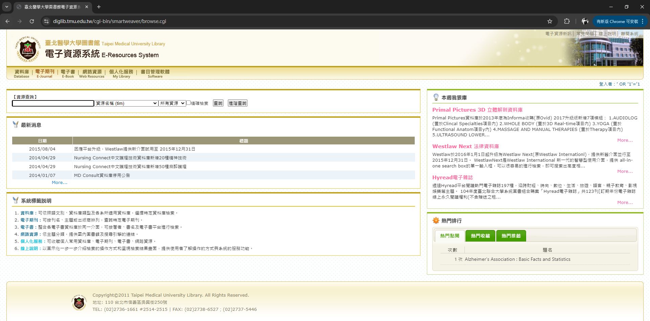This screenshot has height=321, width=650.
Task: Open the 電子書 E-Book menu
Action: pyautogui.click(x=68, y=73)
